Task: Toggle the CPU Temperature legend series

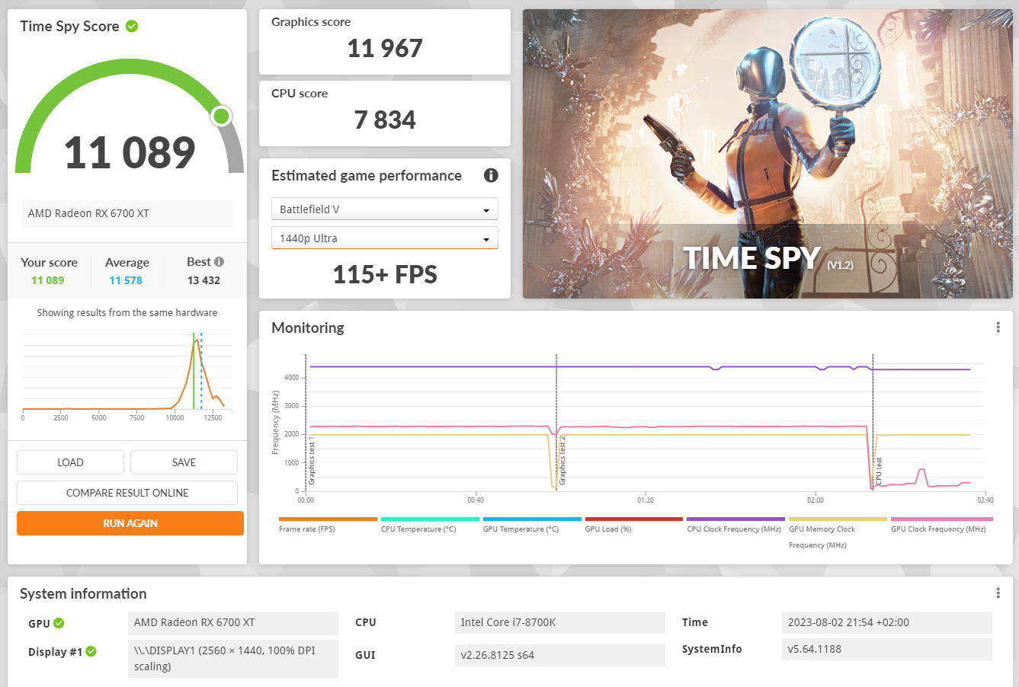Action: pos(430,524)
